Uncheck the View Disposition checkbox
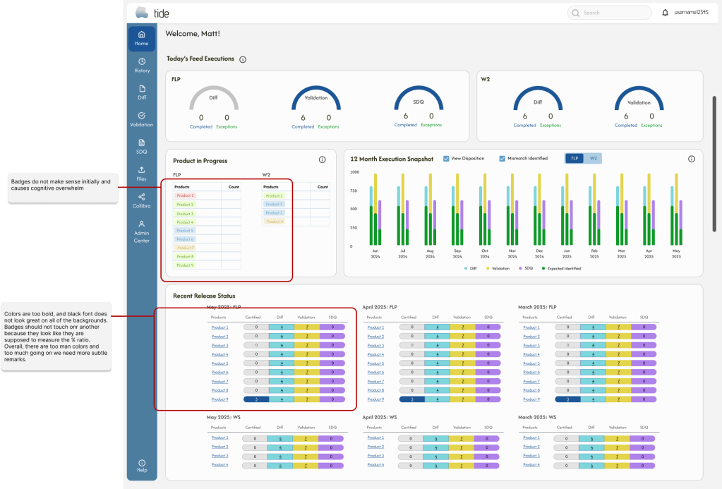The image size is (722, 489). (446, 159)
